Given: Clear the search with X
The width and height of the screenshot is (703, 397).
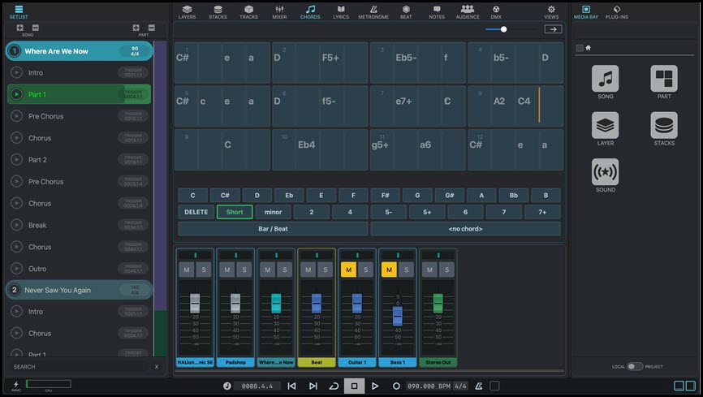Looking at the screenshot, I should point(157,366).
